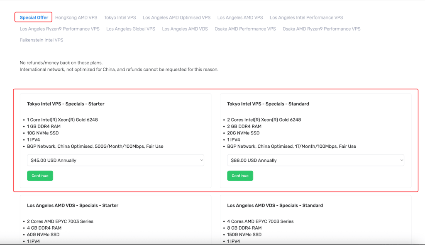This screenshot has height=245, width=425.
Task: Open Osaka AMD Performance VPS tab
Action: click(x=245, y=29)
